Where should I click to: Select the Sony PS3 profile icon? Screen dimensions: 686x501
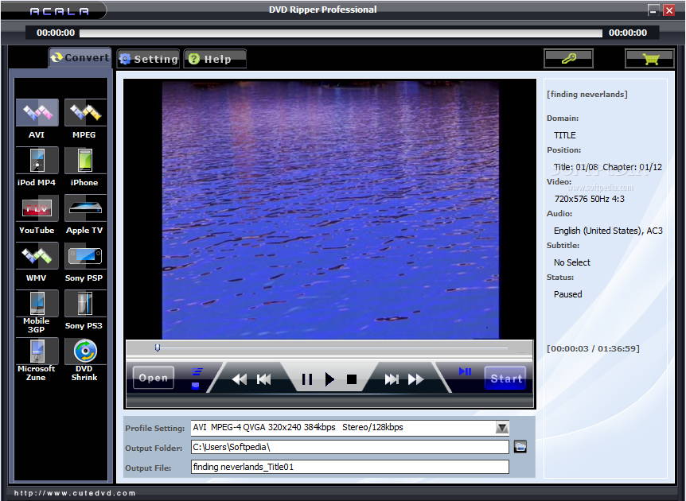tap(85, 304)
